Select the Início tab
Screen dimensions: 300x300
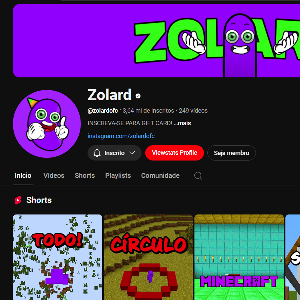pos(23,176)
